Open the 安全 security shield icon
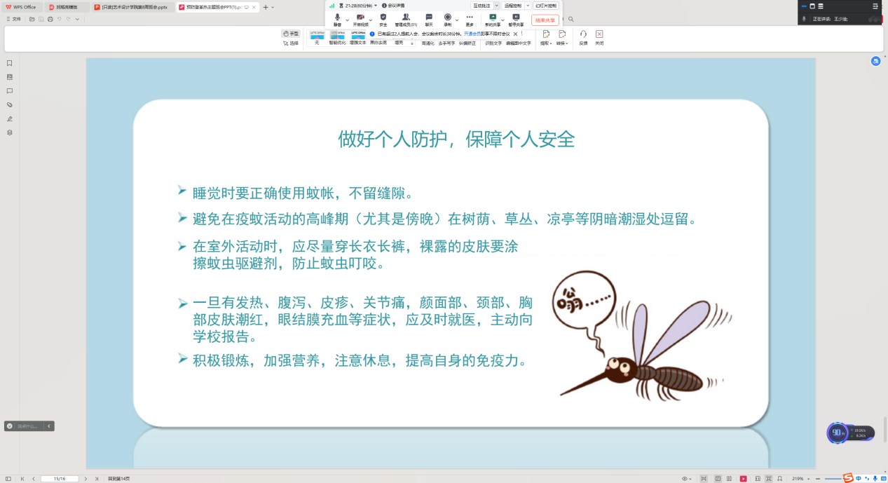Image resolution: width=888 pixels, height=483 pixels. click(x=383, y=18)
